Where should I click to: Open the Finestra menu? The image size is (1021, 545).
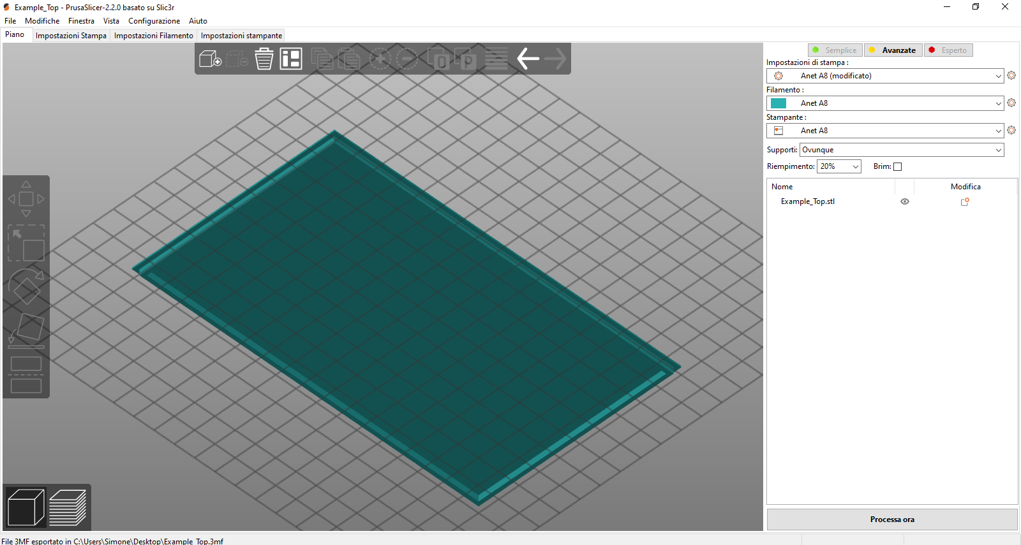[81, 21]
